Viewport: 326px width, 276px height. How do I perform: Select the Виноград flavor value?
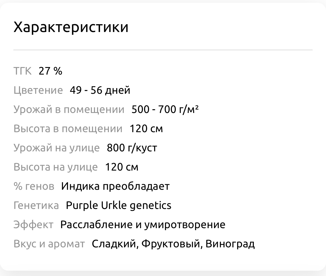pos(230,244)
